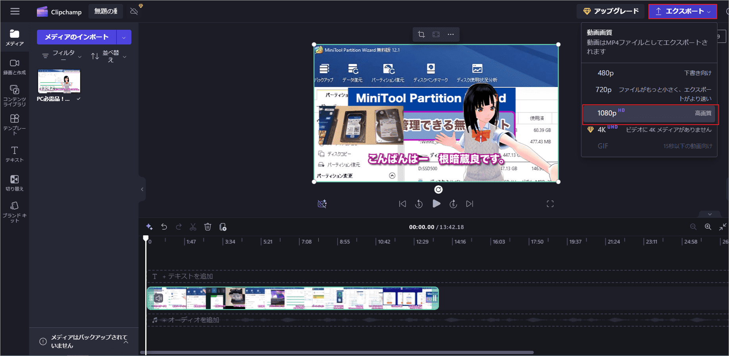Toggle the エクスポート export dropdown
Image resolution: width=729 pixels, height=356 pixels.
click(x=683, y=12)
